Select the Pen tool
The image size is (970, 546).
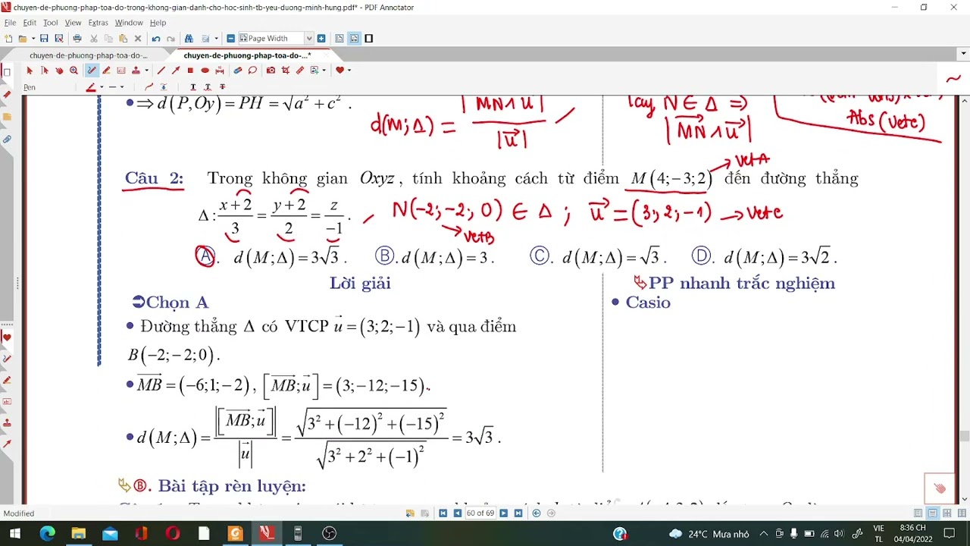[92, 71]
